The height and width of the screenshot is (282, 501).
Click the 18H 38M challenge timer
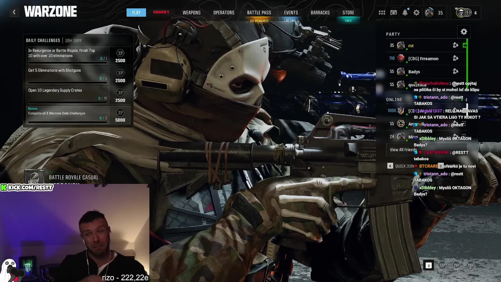(73, 41)
